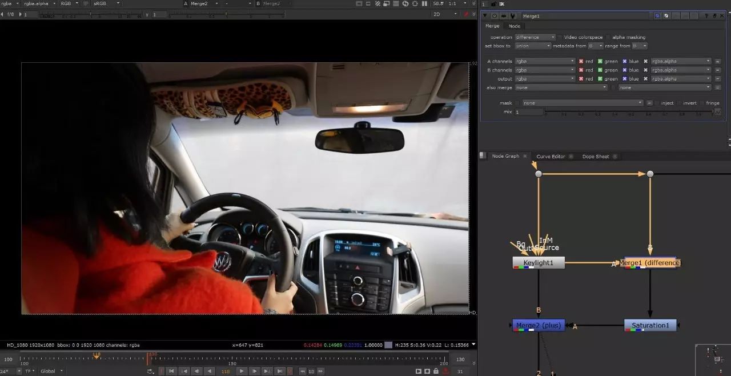Switch to the Node tab in properties
This screenshot has height=376, width=731.
tap(515, 26)
